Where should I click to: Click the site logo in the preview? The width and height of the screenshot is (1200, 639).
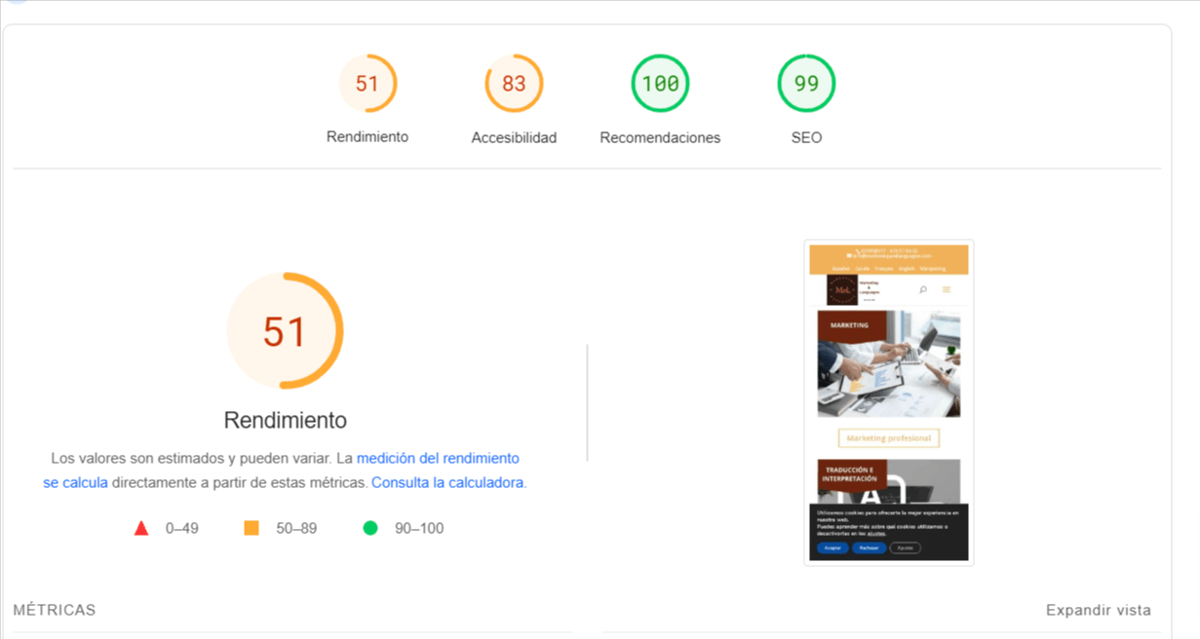coord(843,289)
